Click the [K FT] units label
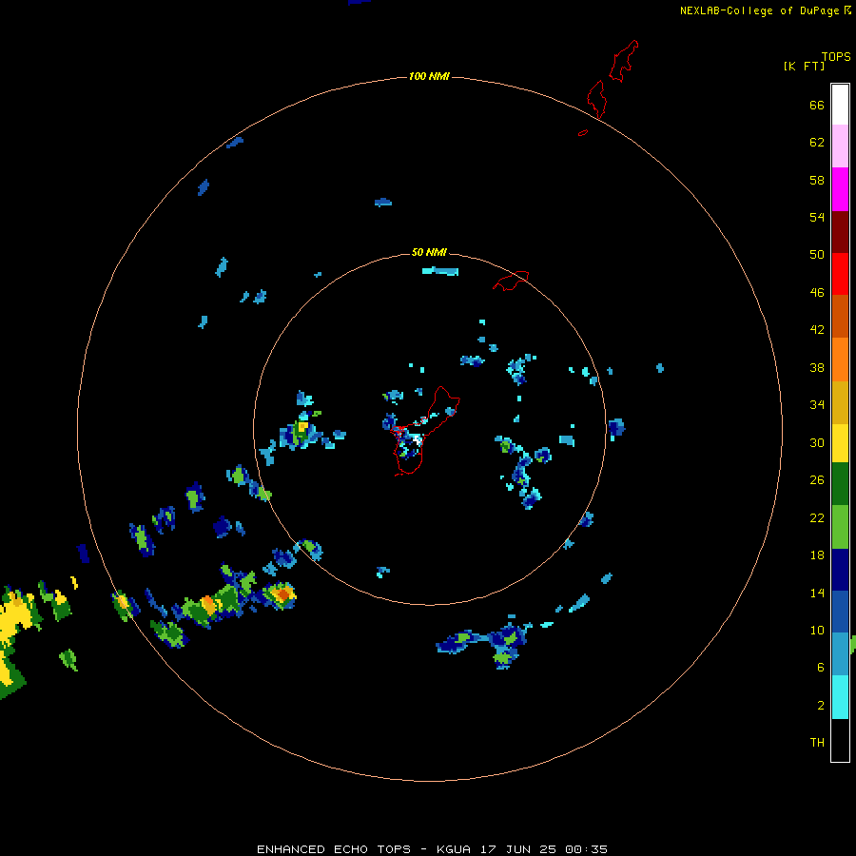This screenshot has height=856, width=856. tap(804, 66)
